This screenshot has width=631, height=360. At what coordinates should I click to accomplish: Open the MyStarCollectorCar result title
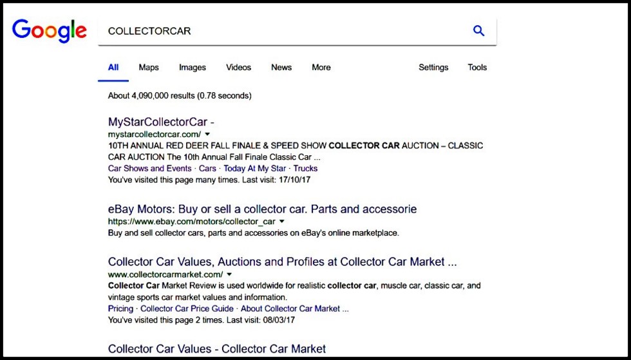161,122
